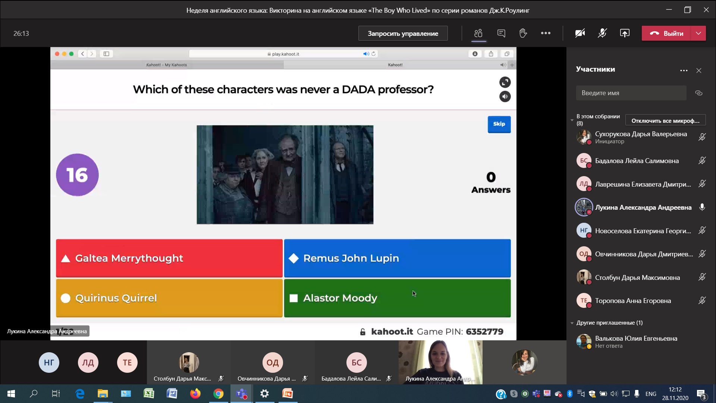Click muted mic icon beside Сухорукова

702,137
